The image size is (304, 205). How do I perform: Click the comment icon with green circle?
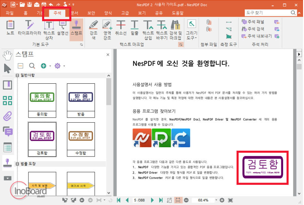pyautogui.click(x=277, y=36)
